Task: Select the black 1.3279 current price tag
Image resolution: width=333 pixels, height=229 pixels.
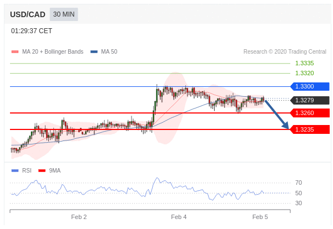Action: pyautogui.click(x=310, y=100)
